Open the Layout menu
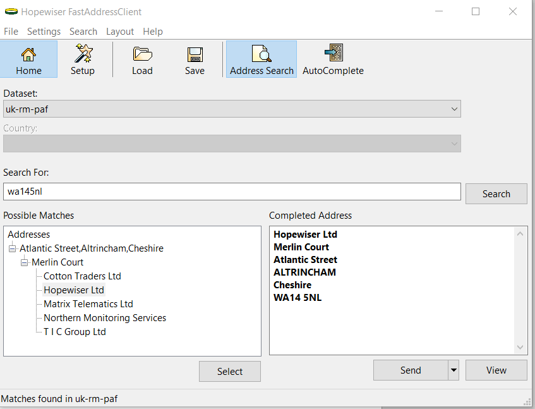535x409 pixels. (x=120, y=32)
